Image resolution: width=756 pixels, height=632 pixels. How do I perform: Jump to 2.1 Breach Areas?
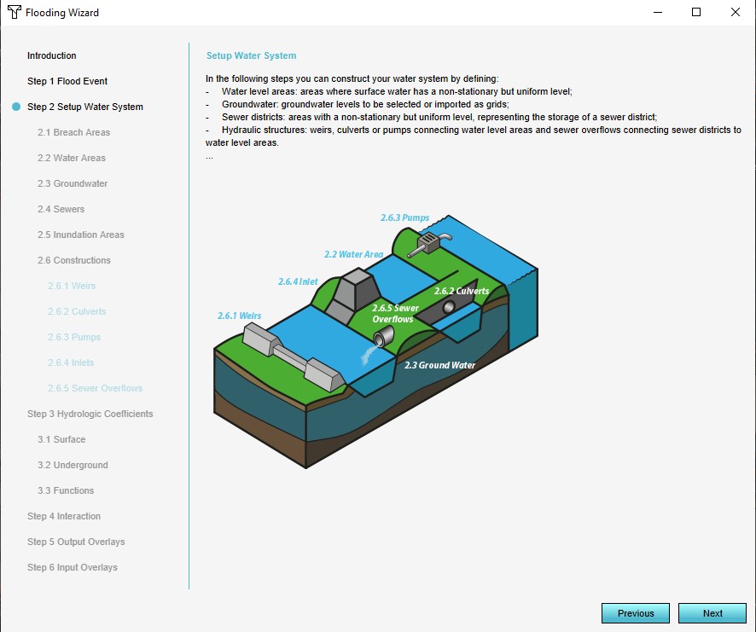[73, 133]
